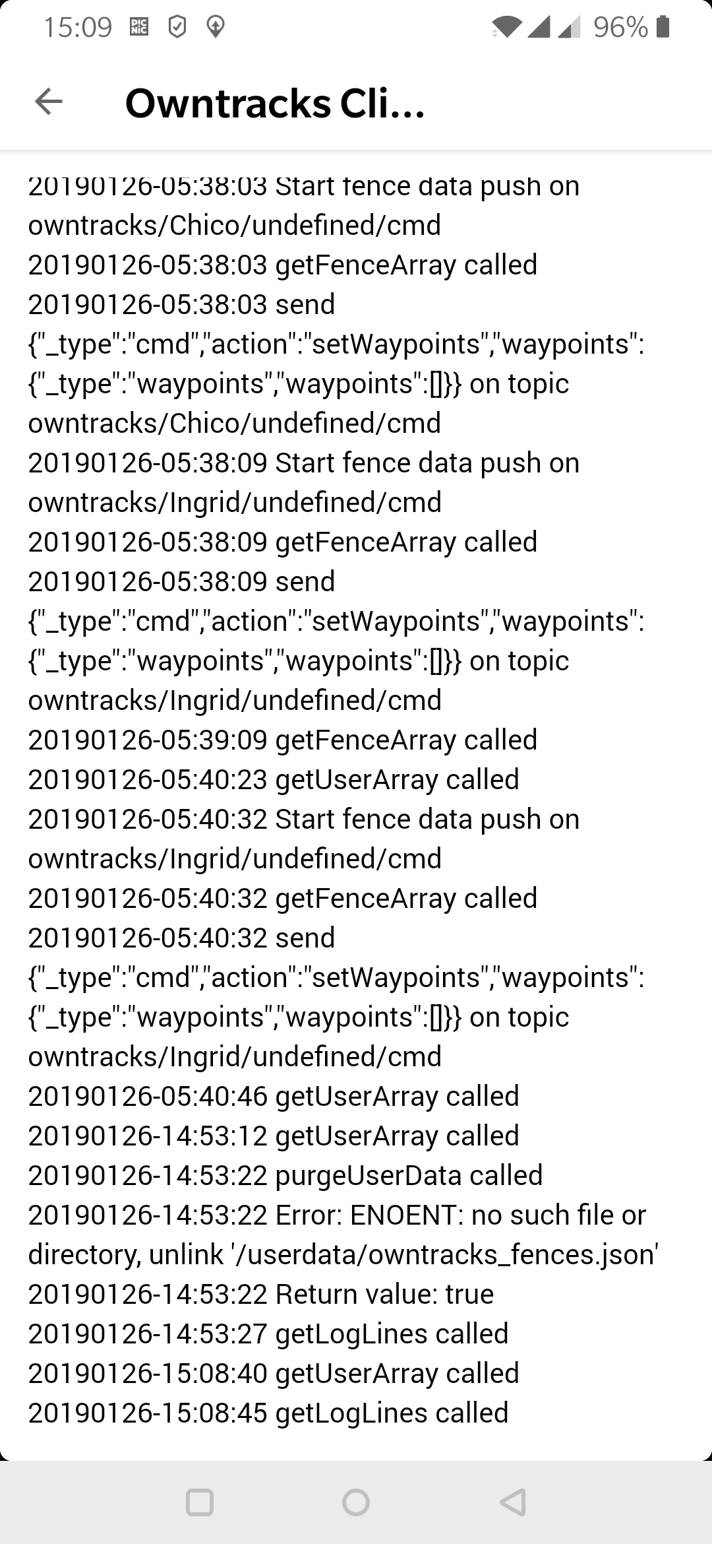
Task: Tap the 05:38:03 Chico fence push line
Action: pyautogui.click(x=304, y=205)
